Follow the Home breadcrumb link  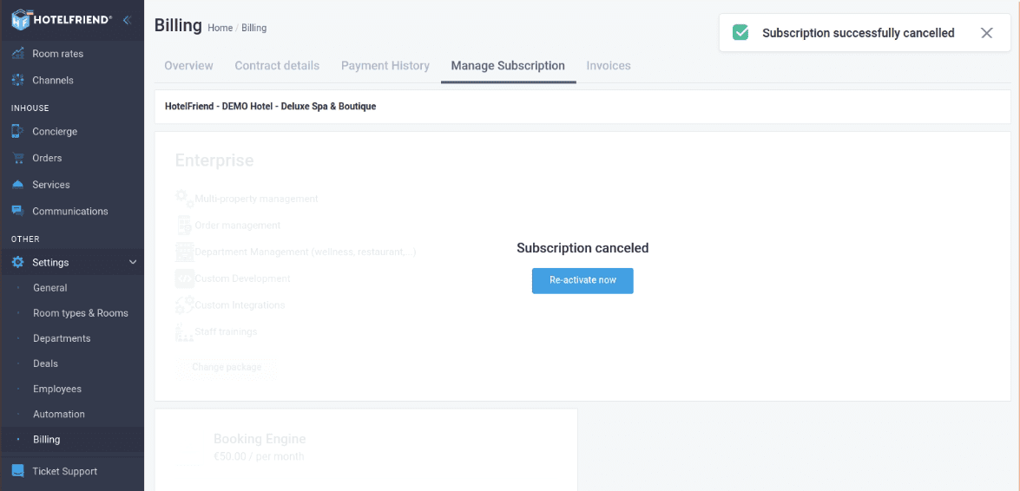(220, 28)
